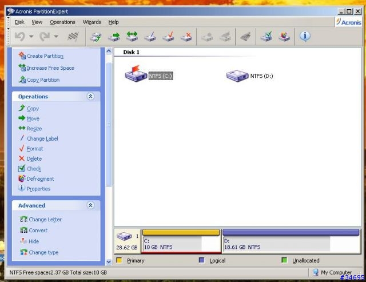Click status text NTFS Free space:2.37 GB
366x282 pixels.
(39, 272)
